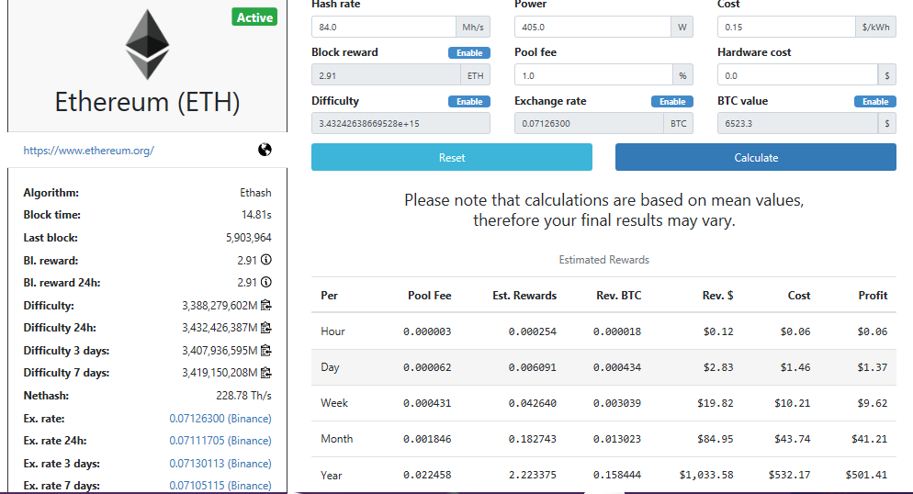The width and height of the screenshot is (913, 494).
Task: Click the Profit column header
Action: (873, 296)
